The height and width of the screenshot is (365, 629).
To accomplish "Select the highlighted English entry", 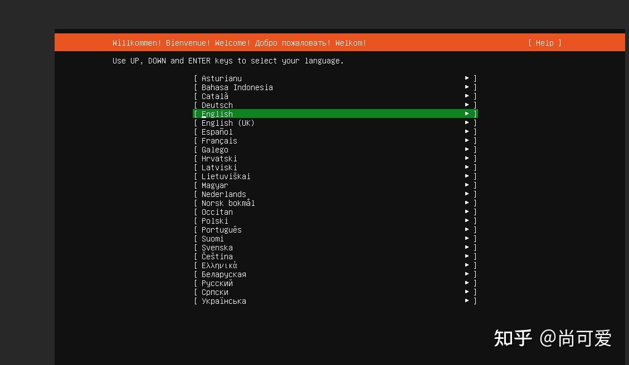I will click(x=335, y=114).
